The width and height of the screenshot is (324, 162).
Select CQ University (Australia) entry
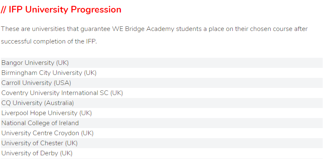pos(162,103)
